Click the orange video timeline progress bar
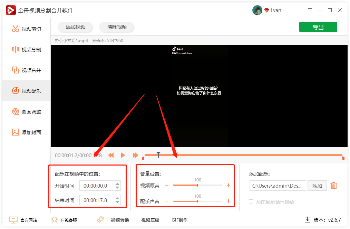This screenshot has width=350, height=229. [x=243, y=155]
